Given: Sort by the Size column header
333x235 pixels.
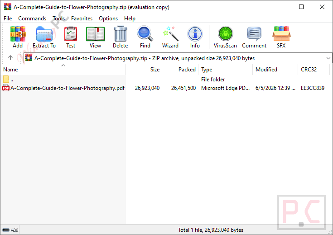Looking at the screenshot, I should point(144,70).
